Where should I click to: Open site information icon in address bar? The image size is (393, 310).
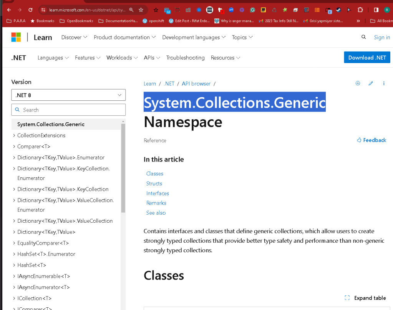coord(43,10)
